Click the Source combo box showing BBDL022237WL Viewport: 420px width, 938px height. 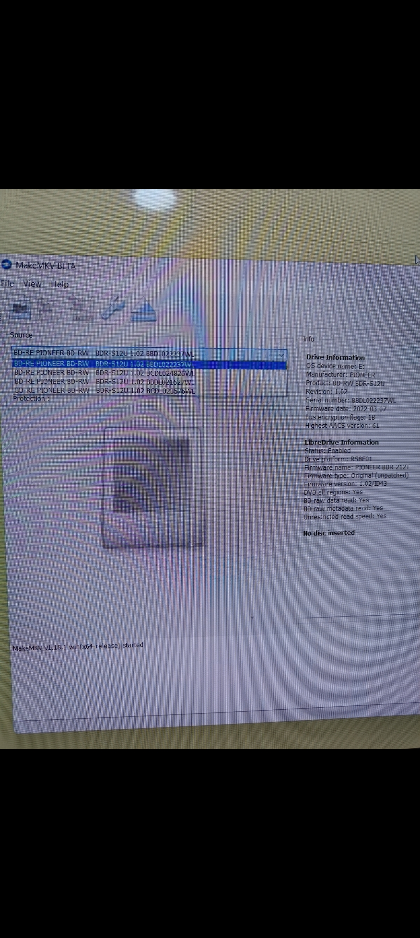tap(149, 354)
